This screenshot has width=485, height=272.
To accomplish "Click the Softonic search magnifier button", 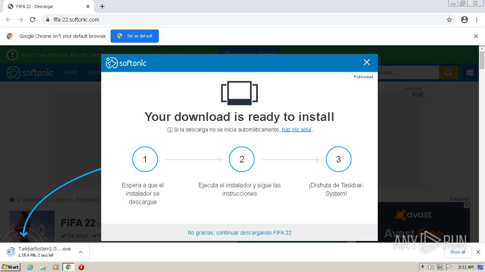I will (449, 73).
